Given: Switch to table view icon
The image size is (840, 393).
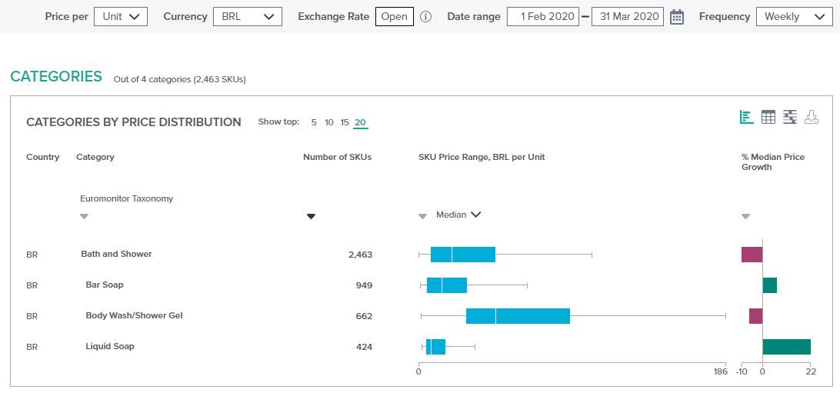Looking at the screenshot, I should point(768,117).
